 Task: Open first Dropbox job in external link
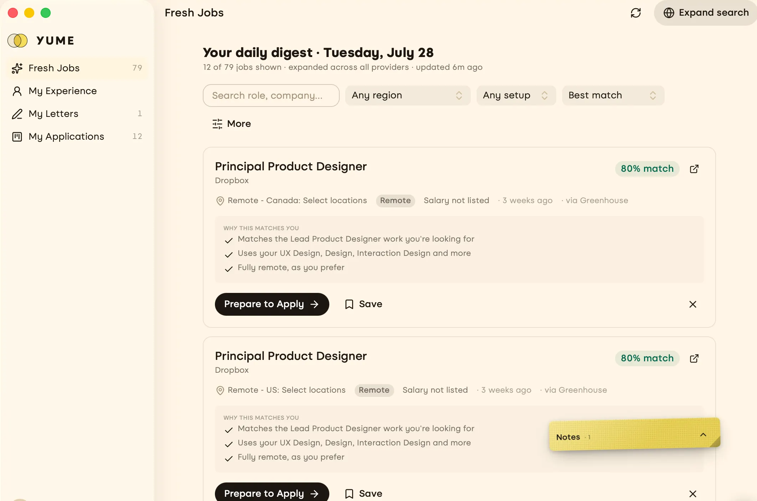pos(694,169)
